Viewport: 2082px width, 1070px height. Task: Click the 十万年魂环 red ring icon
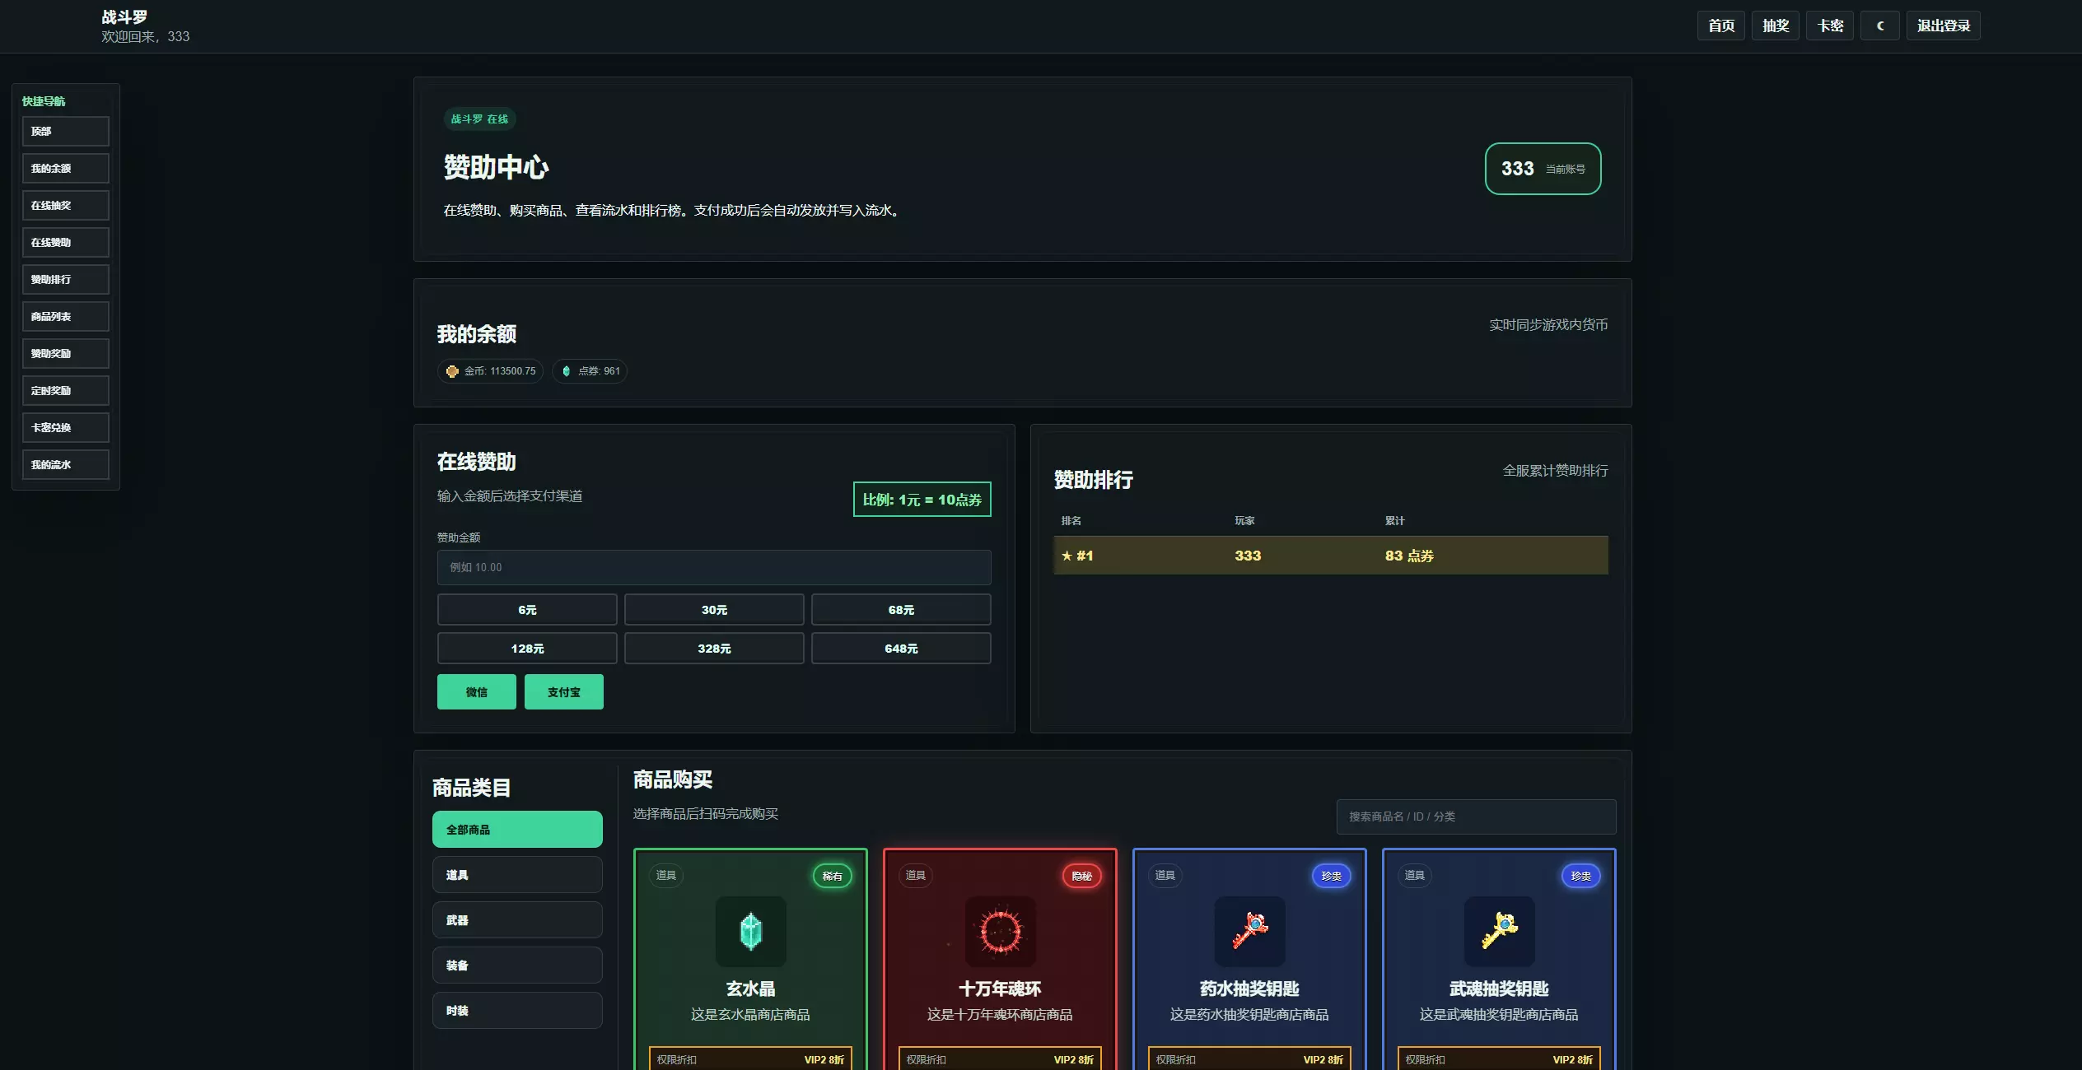[x=1000, y=932]
